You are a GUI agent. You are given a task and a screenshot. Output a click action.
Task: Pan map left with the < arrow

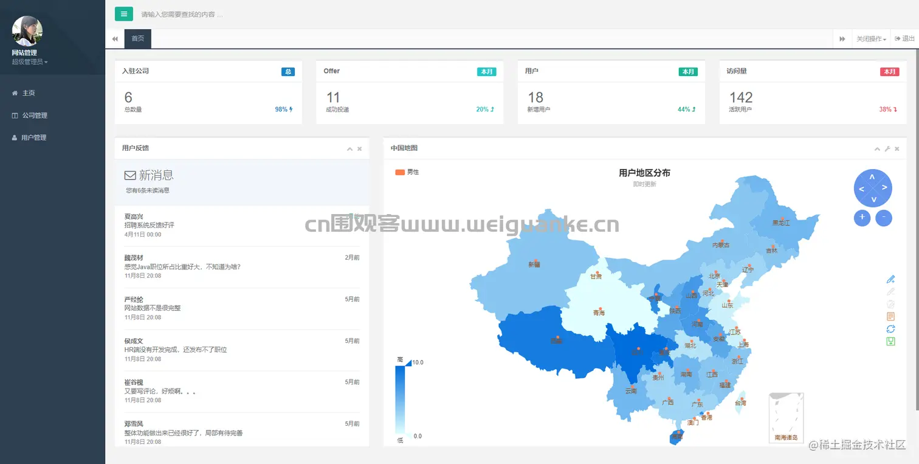861,189
